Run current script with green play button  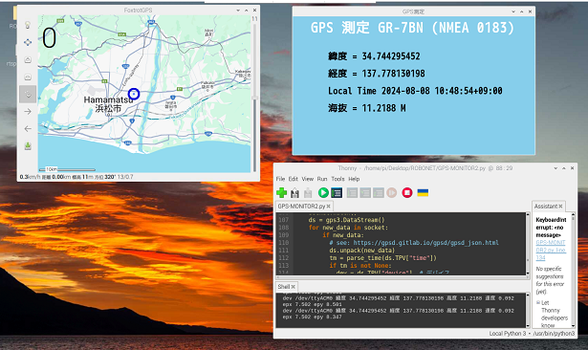point(323,193)
